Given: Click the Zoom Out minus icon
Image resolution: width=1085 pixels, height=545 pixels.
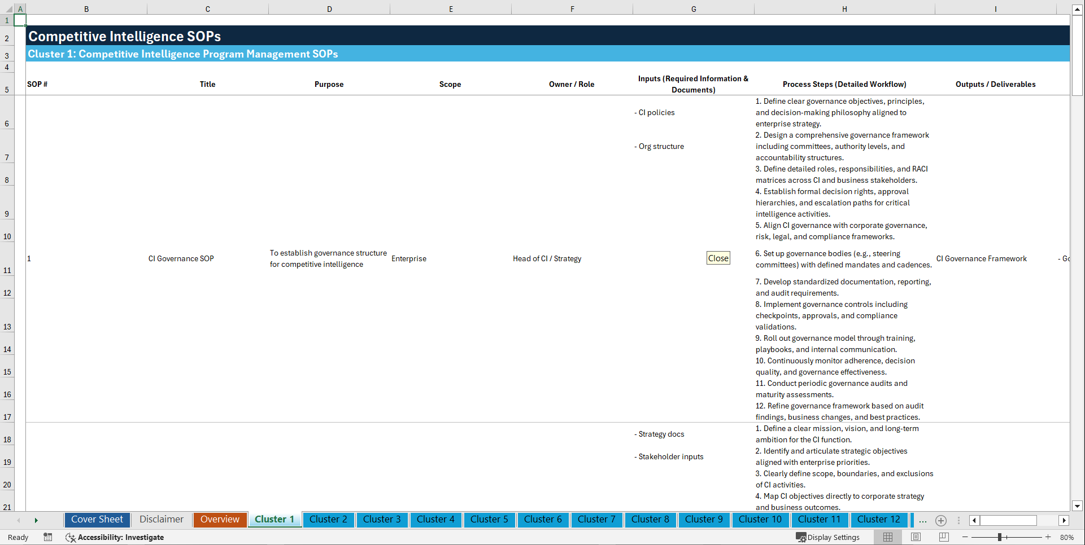Looking at the screenshot, I should click(x=965, y=537).
